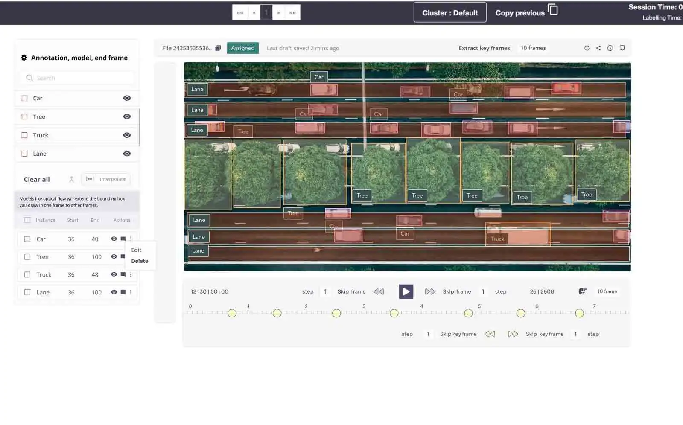Choose Delete from the context menu
The height and width of the screenshot is (425, 683).
(x=140, y=261)
